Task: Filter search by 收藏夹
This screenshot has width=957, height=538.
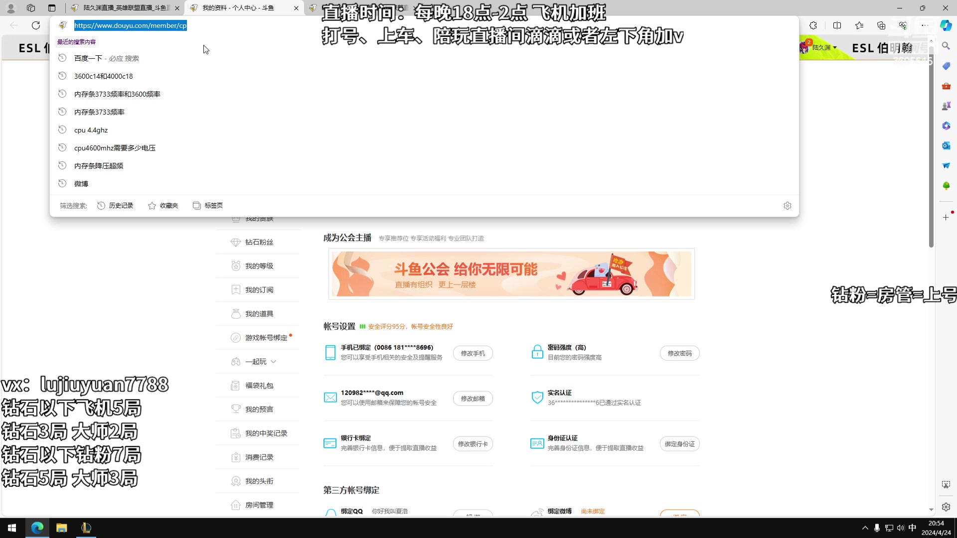Action: [163, 206]
